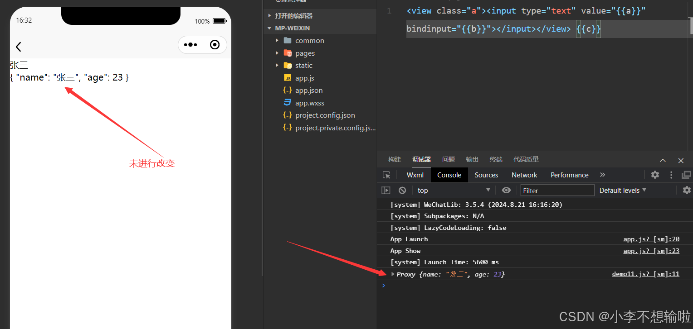Open the Wxml tab
The image size is (693, 329).
click(x=415, y=175)
